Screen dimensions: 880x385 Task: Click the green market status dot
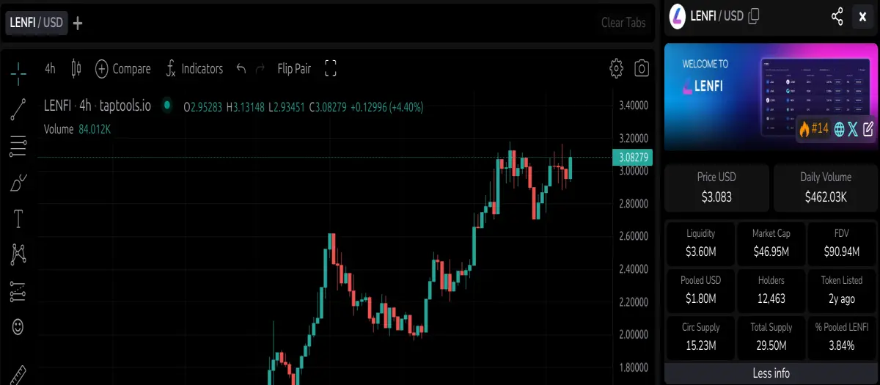pyautogui.click(x=167, y=106)
